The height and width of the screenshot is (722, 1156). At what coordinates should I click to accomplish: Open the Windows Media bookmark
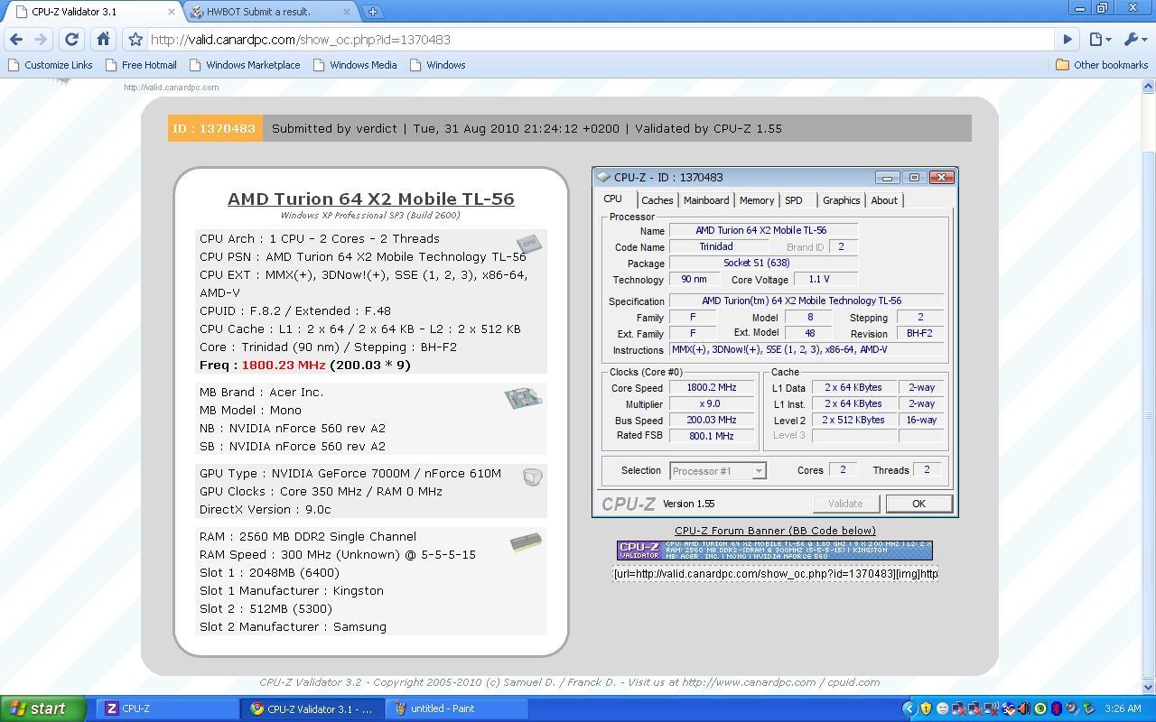tap(355, 65)
